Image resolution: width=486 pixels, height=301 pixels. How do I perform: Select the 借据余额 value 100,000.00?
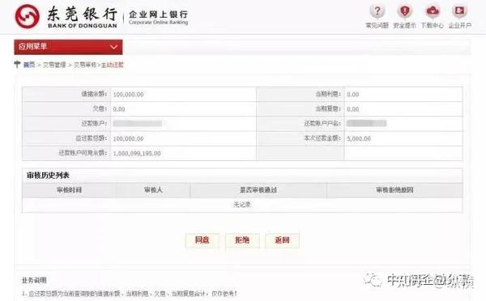click(128, 95)
